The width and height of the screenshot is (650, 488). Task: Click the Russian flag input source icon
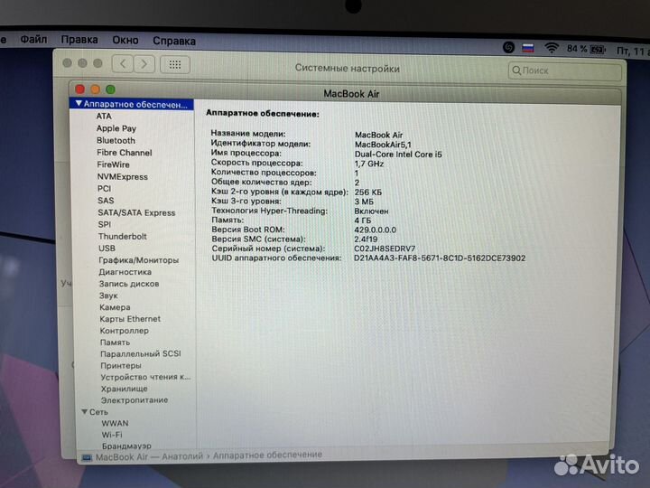point(528,48)
